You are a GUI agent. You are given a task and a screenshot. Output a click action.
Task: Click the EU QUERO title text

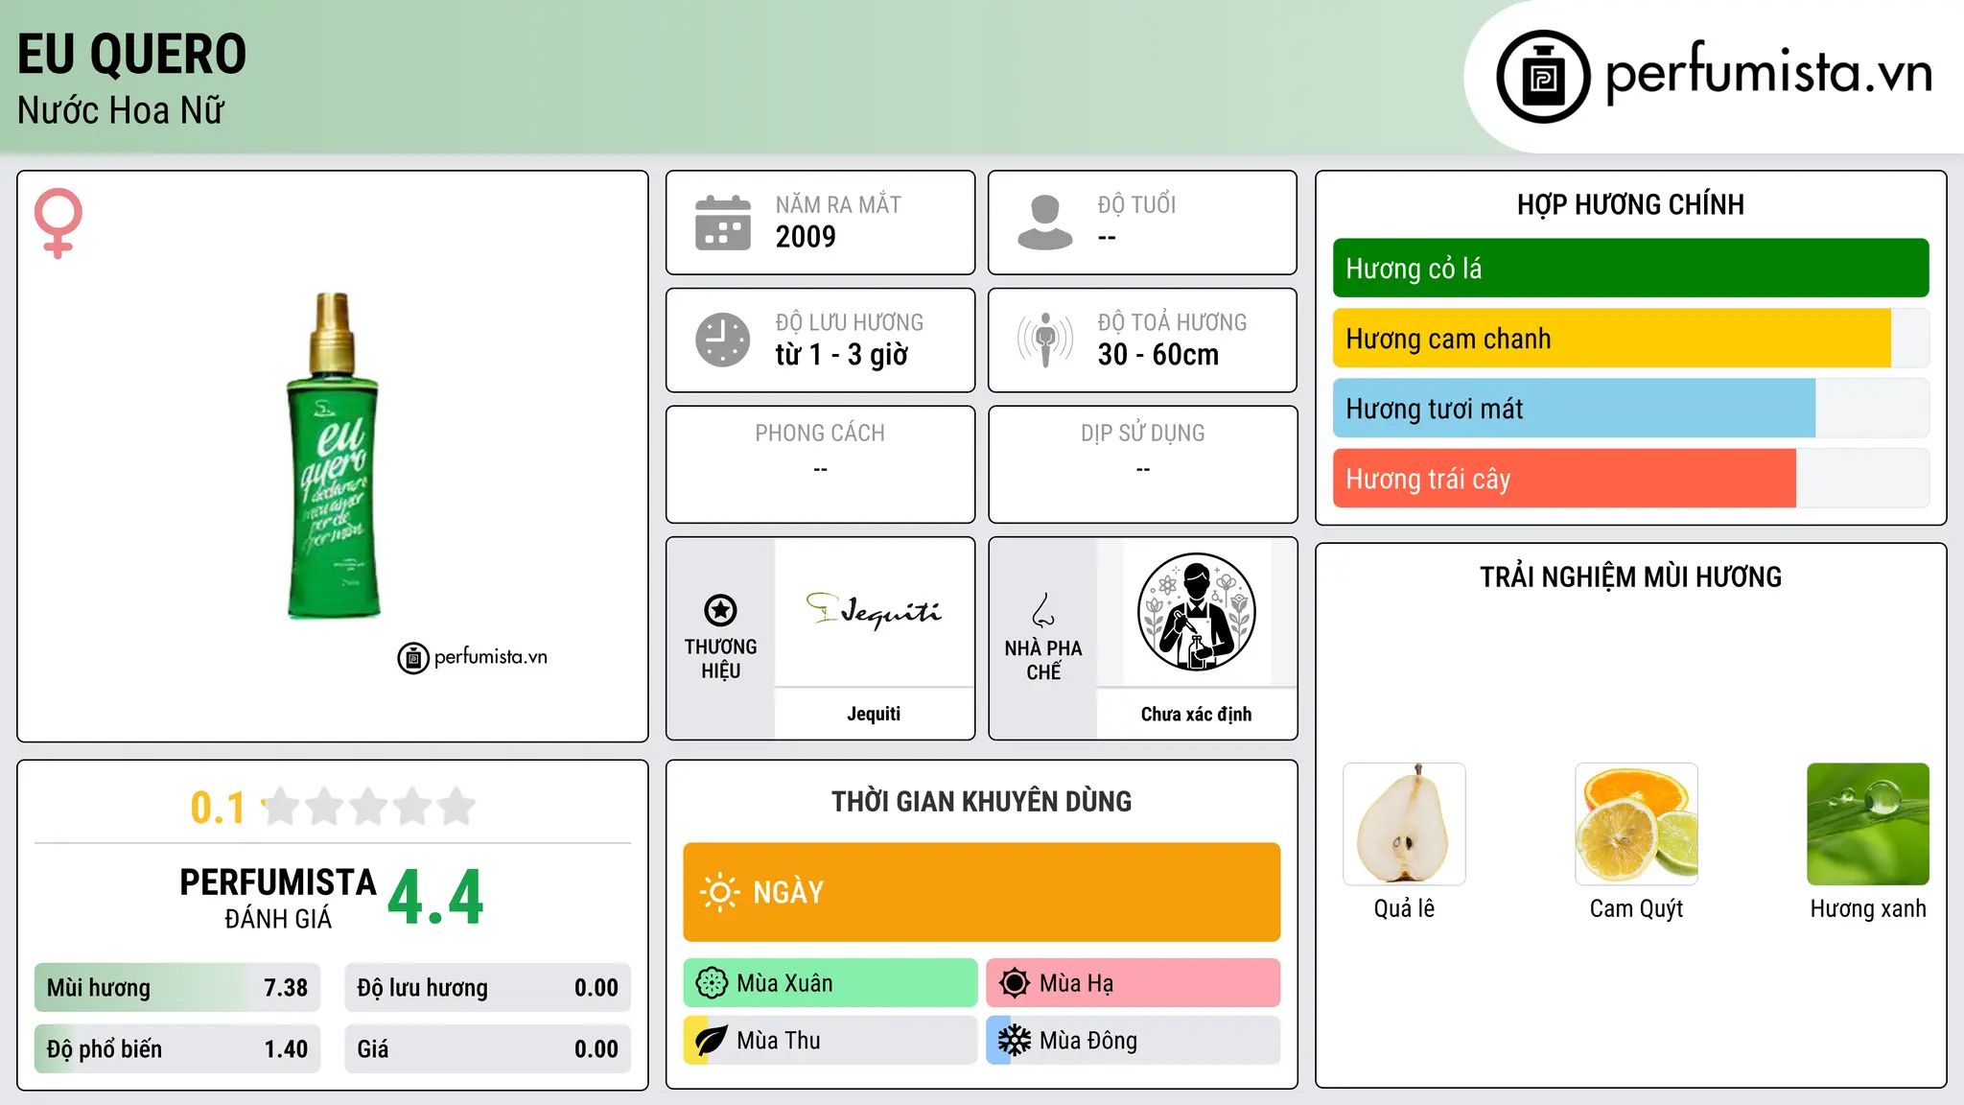[132, 54]
